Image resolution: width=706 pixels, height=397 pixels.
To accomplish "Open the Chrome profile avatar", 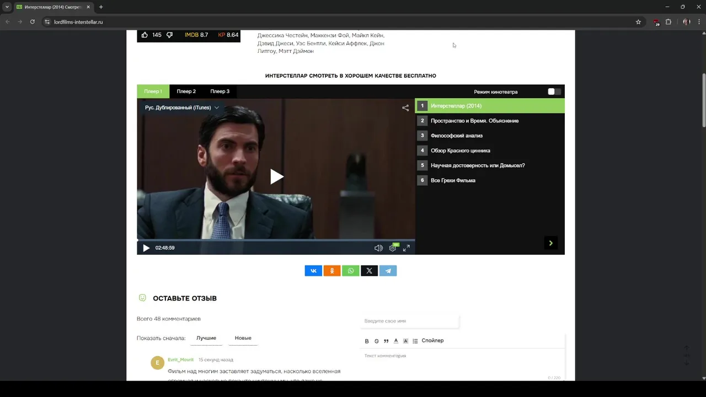I will 686,22.
